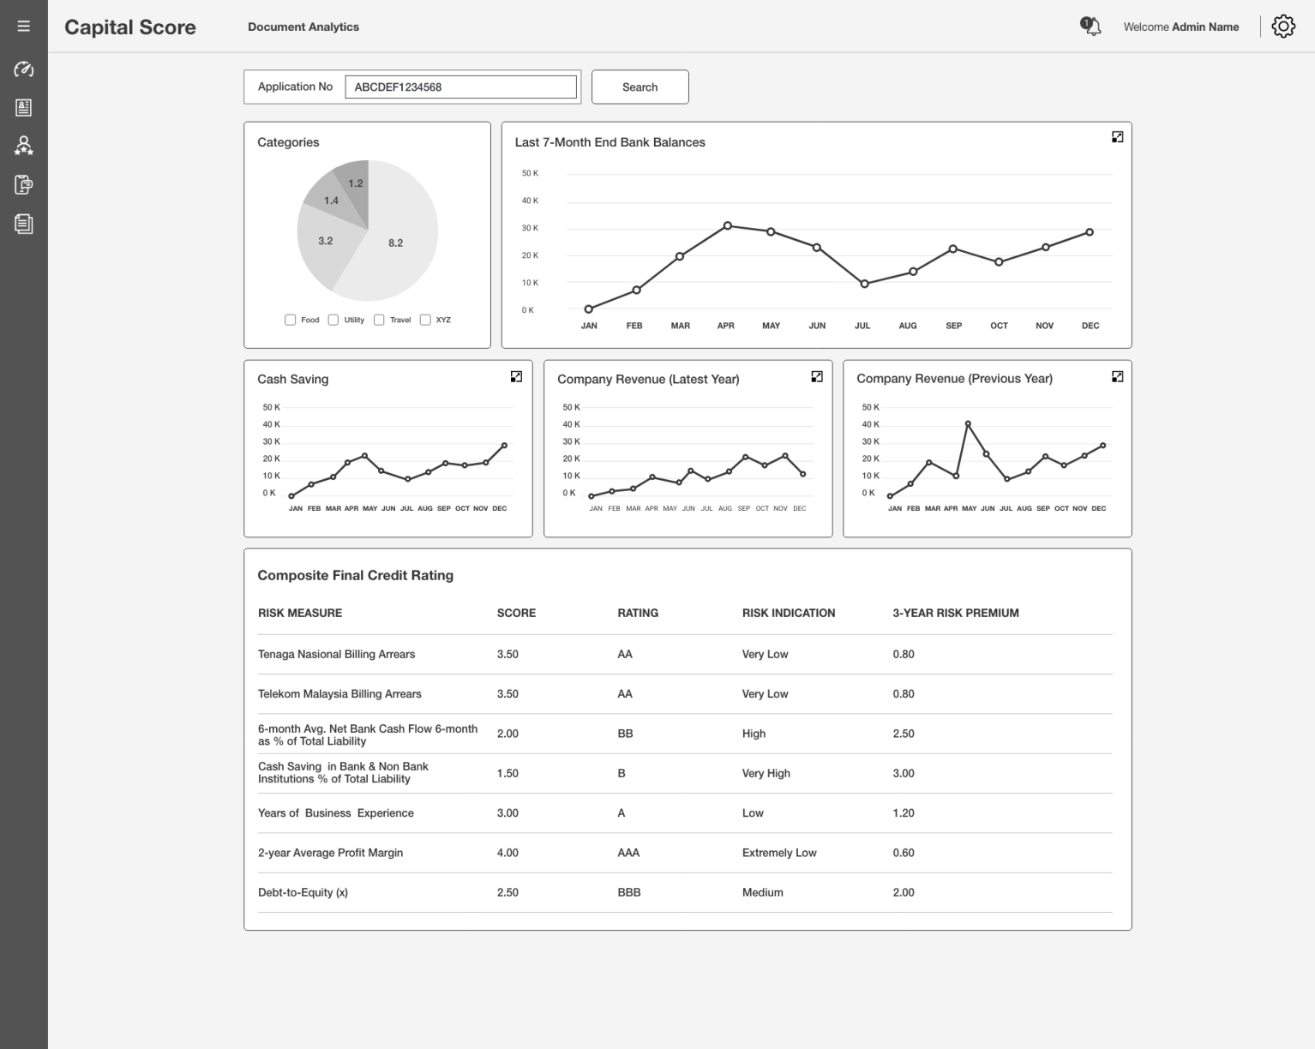Toggle the XYZ category checkbox

425,319
